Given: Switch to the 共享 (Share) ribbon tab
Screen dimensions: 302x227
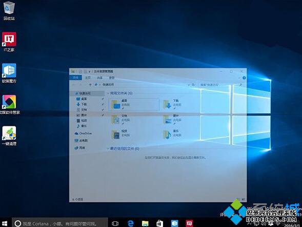Looking at the screenshot, I should tap(99, 78).
